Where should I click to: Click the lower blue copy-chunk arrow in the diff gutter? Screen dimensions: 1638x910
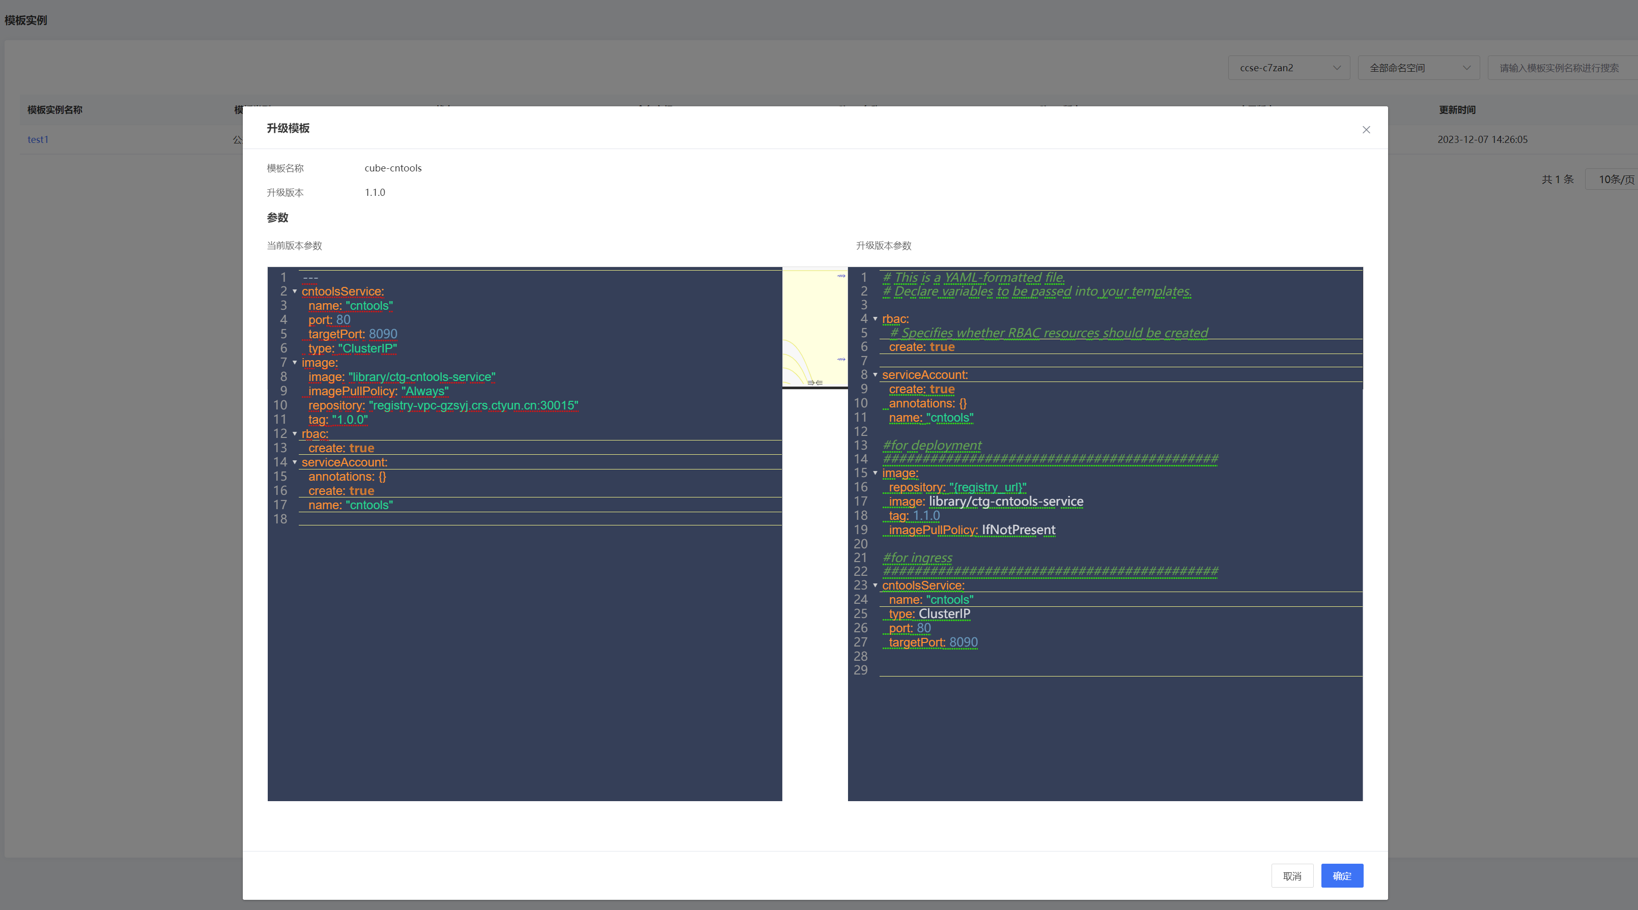click(x=840, y=360)
